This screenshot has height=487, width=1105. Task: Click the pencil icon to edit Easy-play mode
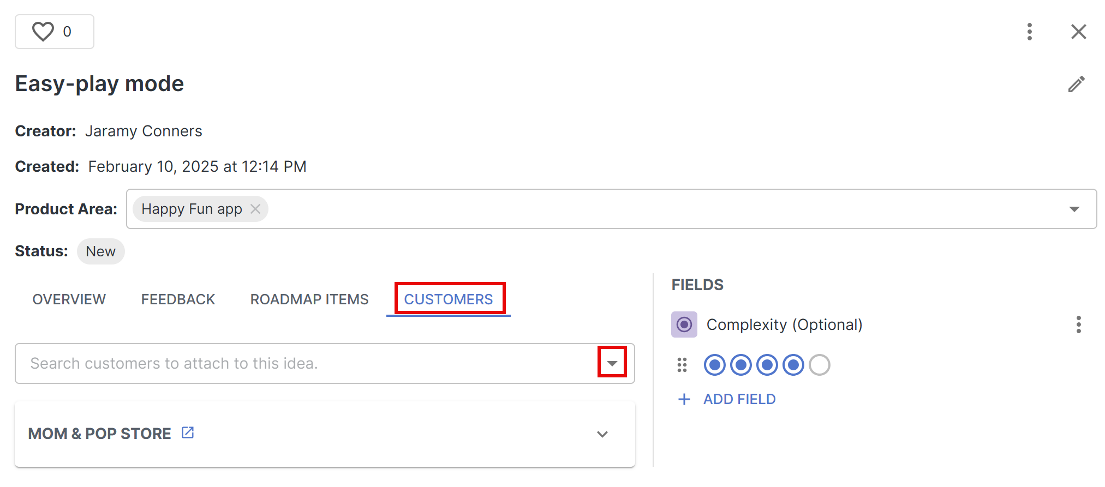tap(1077, 83)
